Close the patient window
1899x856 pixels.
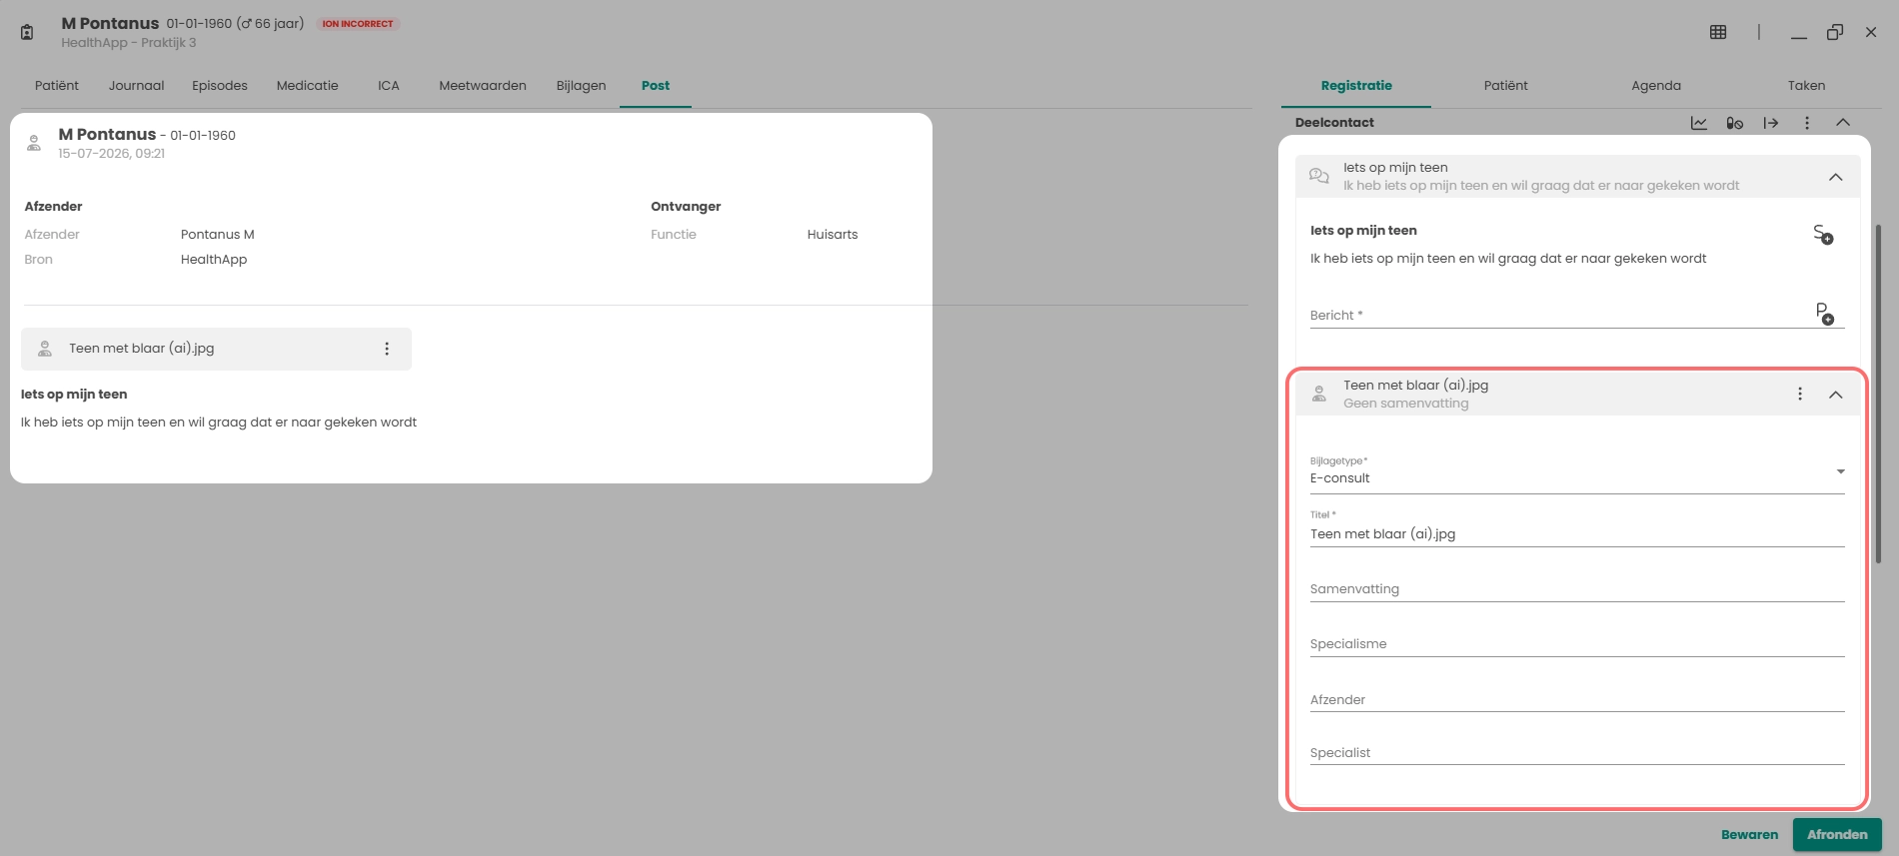[1871, 32]
